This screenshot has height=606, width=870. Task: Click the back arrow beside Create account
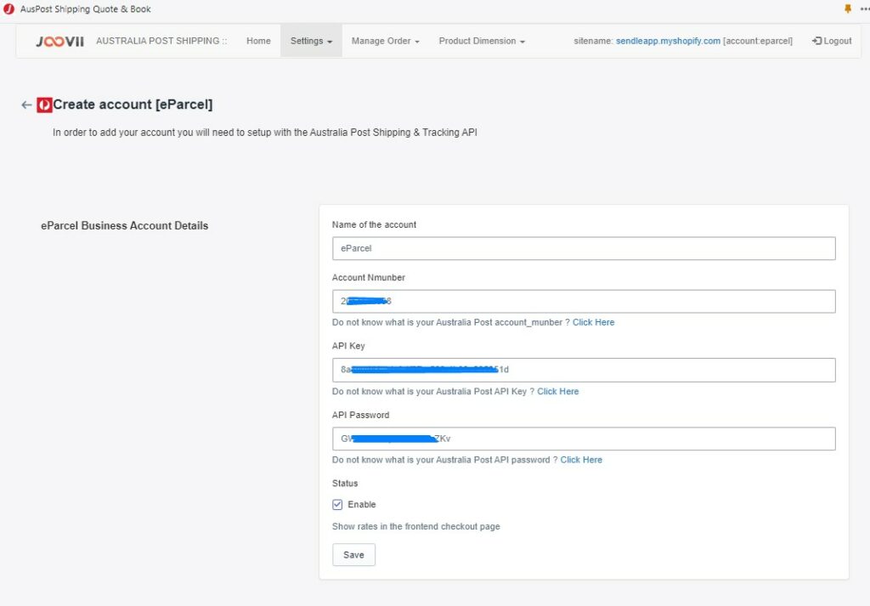pyautogui.click(x=26, y=105)
